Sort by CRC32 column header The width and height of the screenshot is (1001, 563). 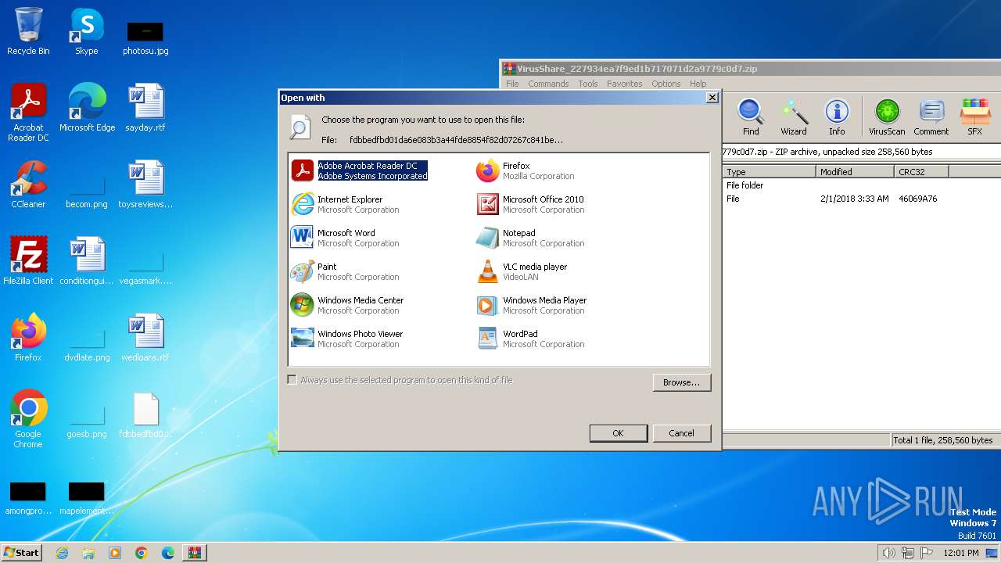coord(921,171)
